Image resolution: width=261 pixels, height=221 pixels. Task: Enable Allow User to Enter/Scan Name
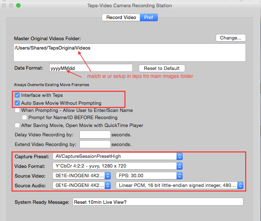pyautogui.click(x=17, y=110)
